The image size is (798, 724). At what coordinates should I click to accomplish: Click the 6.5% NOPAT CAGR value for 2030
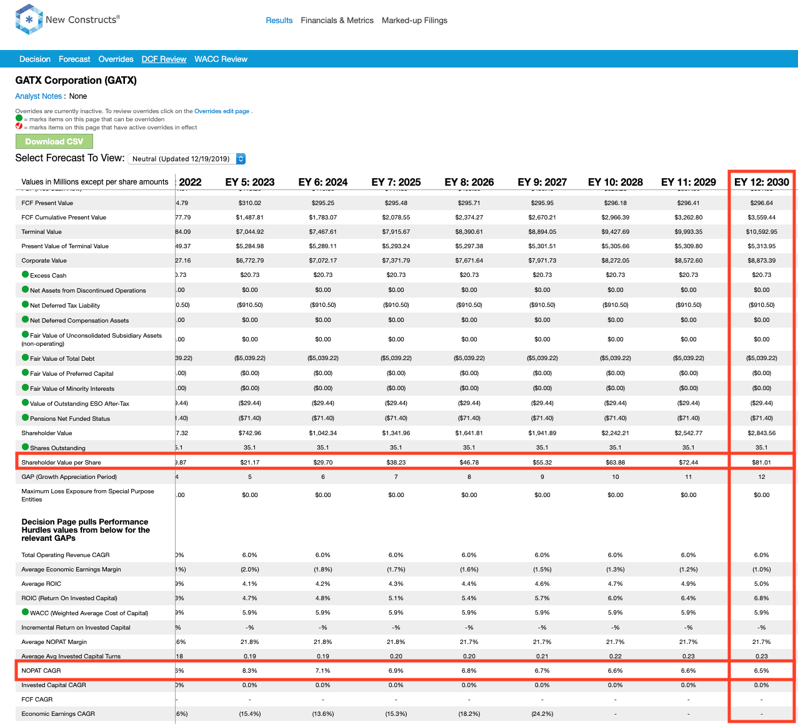pos(762,671)
